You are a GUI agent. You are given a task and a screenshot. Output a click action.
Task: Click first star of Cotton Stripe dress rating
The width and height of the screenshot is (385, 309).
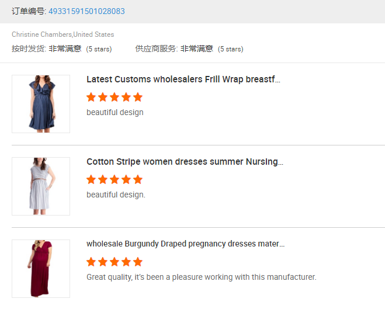(91, 179)
